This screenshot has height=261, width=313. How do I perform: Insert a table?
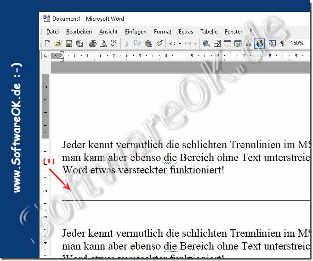coord(228,43)
